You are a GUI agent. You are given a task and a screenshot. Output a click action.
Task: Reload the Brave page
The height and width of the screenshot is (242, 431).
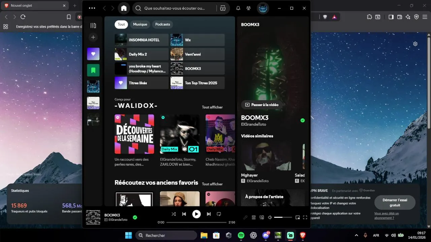tap(23, 17)
